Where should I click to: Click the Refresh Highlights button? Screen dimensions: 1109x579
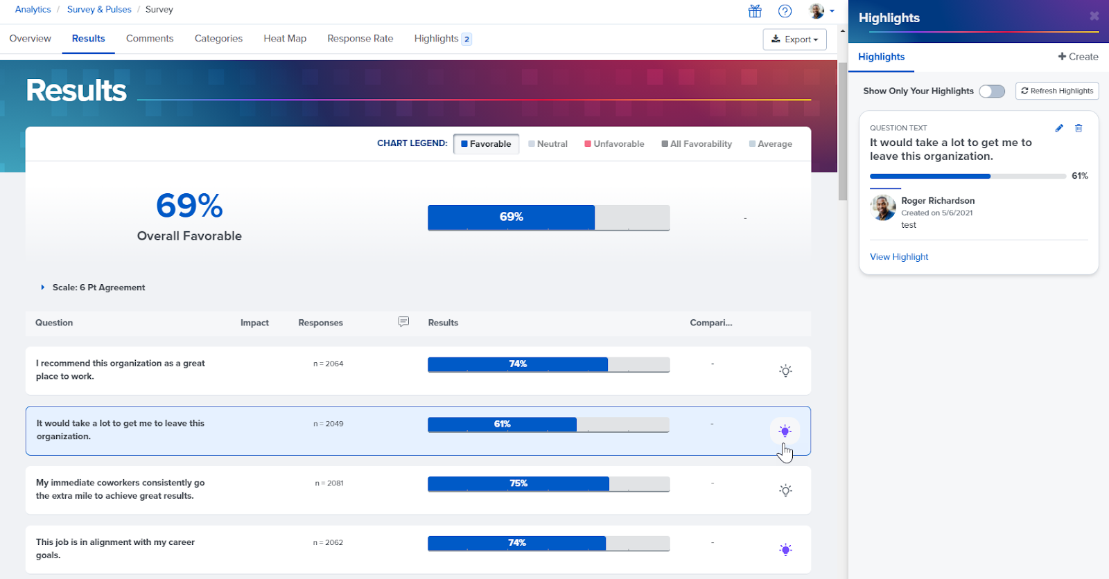(x=1057, y=91)
